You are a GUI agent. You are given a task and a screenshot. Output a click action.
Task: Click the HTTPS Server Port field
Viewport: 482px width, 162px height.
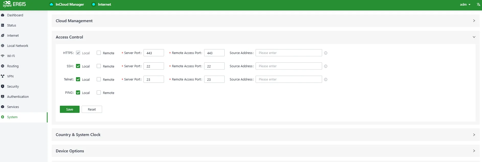pos(154,53)
